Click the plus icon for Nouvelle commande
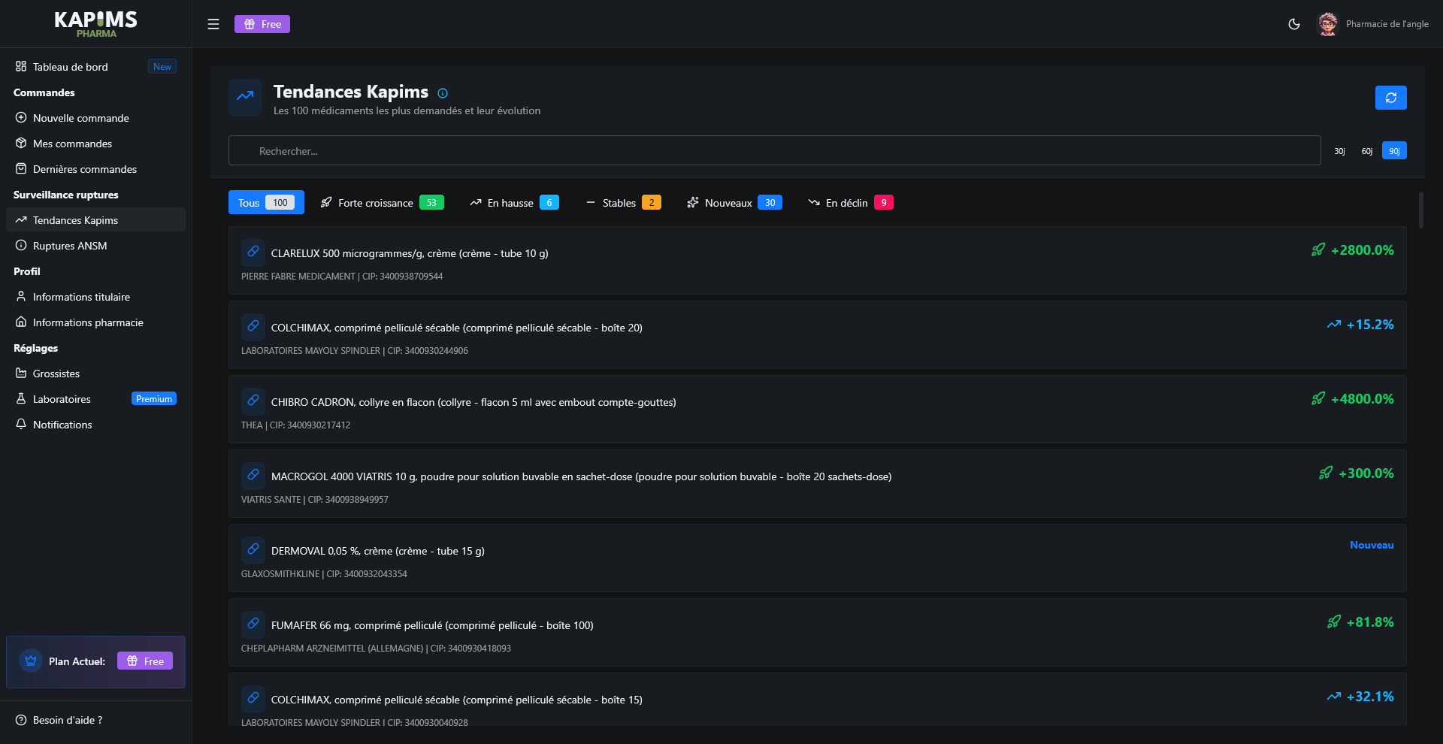1443x744 pixels. 21,117
